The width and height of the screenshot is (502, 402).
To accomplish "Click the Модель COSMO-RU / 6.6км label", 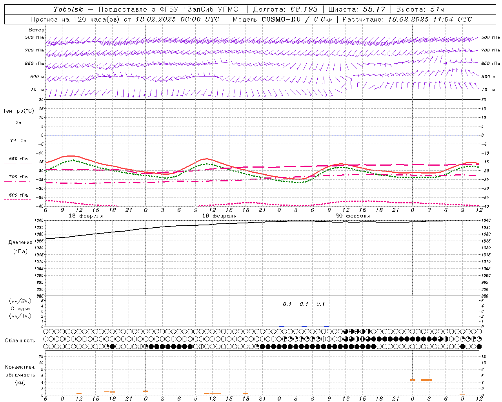I will pos(282,19).
